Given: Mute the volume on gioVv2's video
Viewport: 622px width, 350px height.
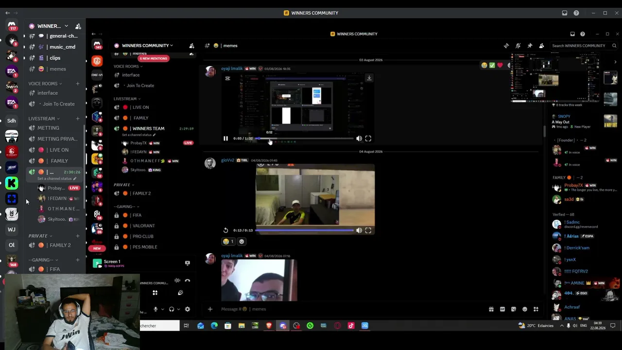Looking at the screenshot, I should (x=359, y=230).
